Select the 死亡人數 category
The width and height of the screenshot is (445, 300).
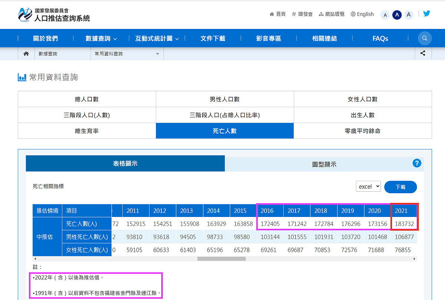(225, 131)
